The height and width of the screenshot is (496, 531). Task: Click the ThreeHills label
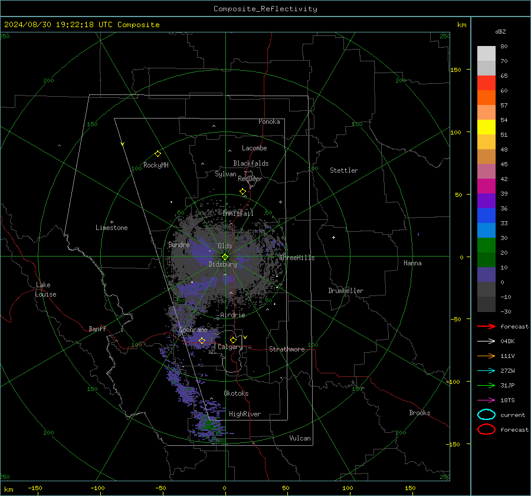[x=297, y=258]
